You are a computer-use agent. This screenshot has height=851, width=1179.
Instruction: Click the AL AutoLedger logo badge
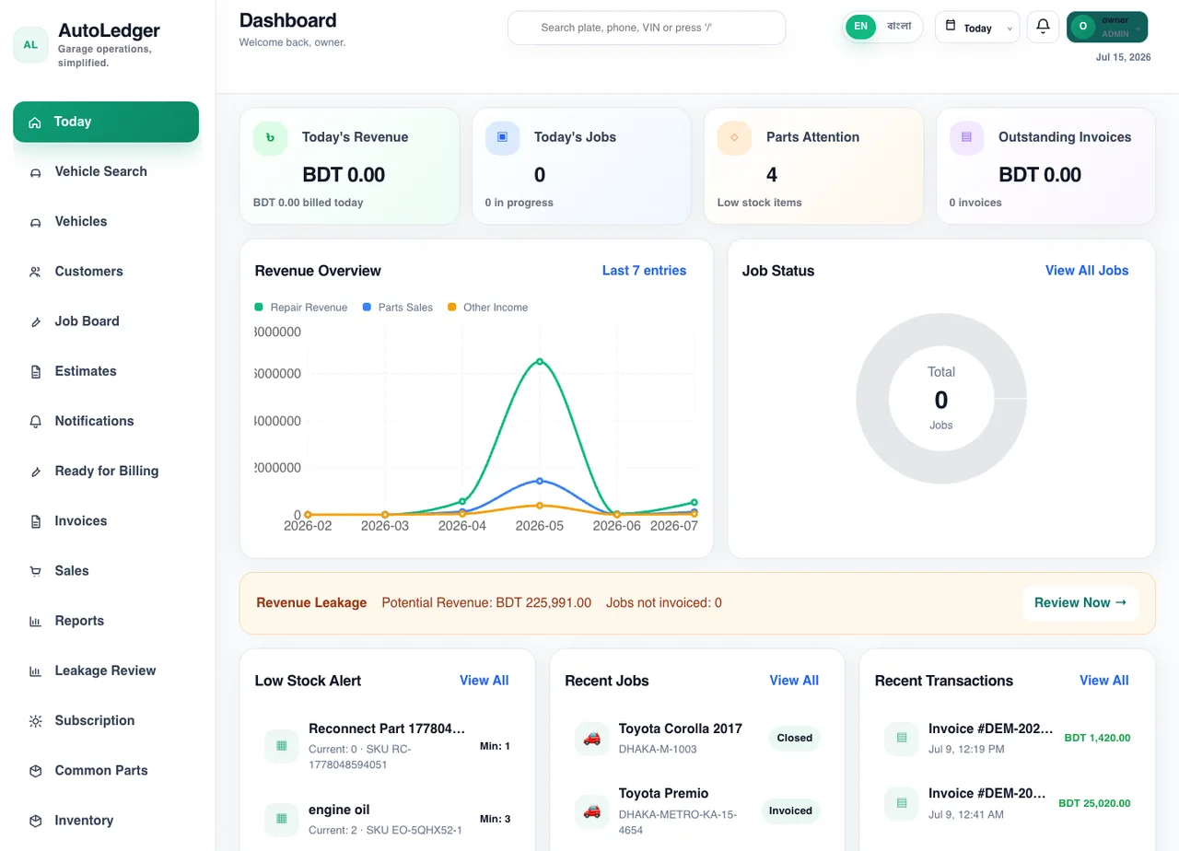pyautogui.click(x=30, y=44)
